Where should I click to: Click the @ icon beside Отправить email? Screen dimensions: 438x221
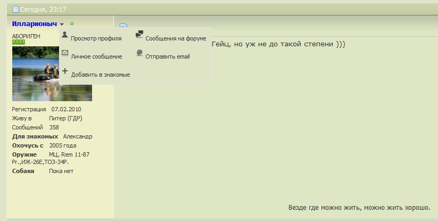coord(139,53)
